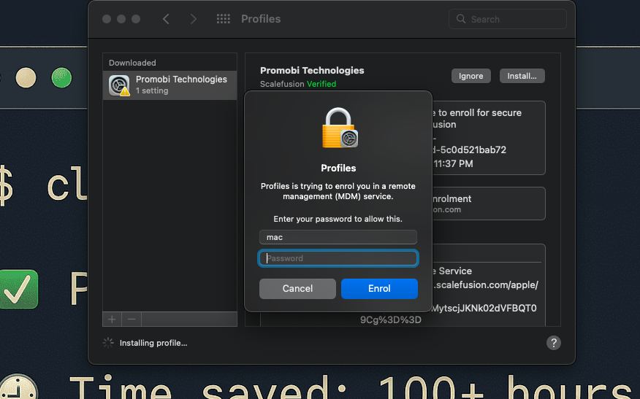Screen dimensions: 640x399
Task: Select Promobi Technologies profile in sidebar
Action: tap(169, 85)
